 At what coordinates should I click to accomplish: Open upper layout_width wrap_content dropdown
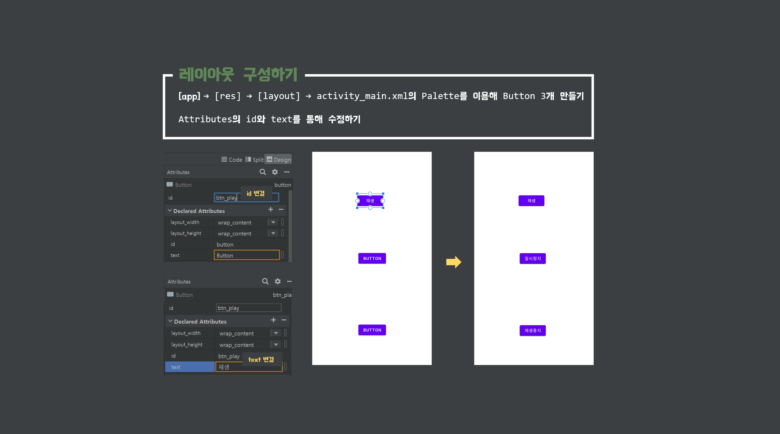click(273, 222)
